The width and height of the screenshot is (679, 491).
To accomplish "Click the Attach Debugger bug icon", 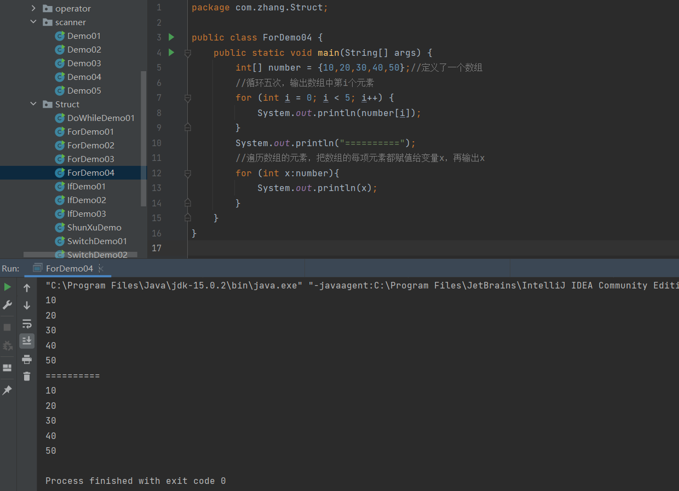I will (x=7, y=345).
